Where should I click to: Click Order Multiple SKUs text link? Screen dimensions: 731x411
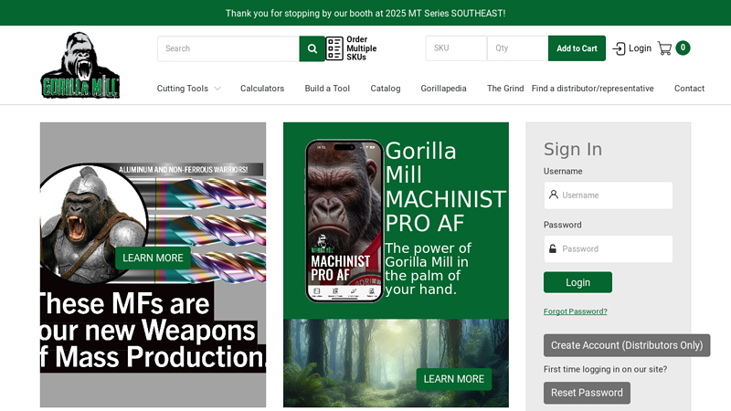point(361,48)
